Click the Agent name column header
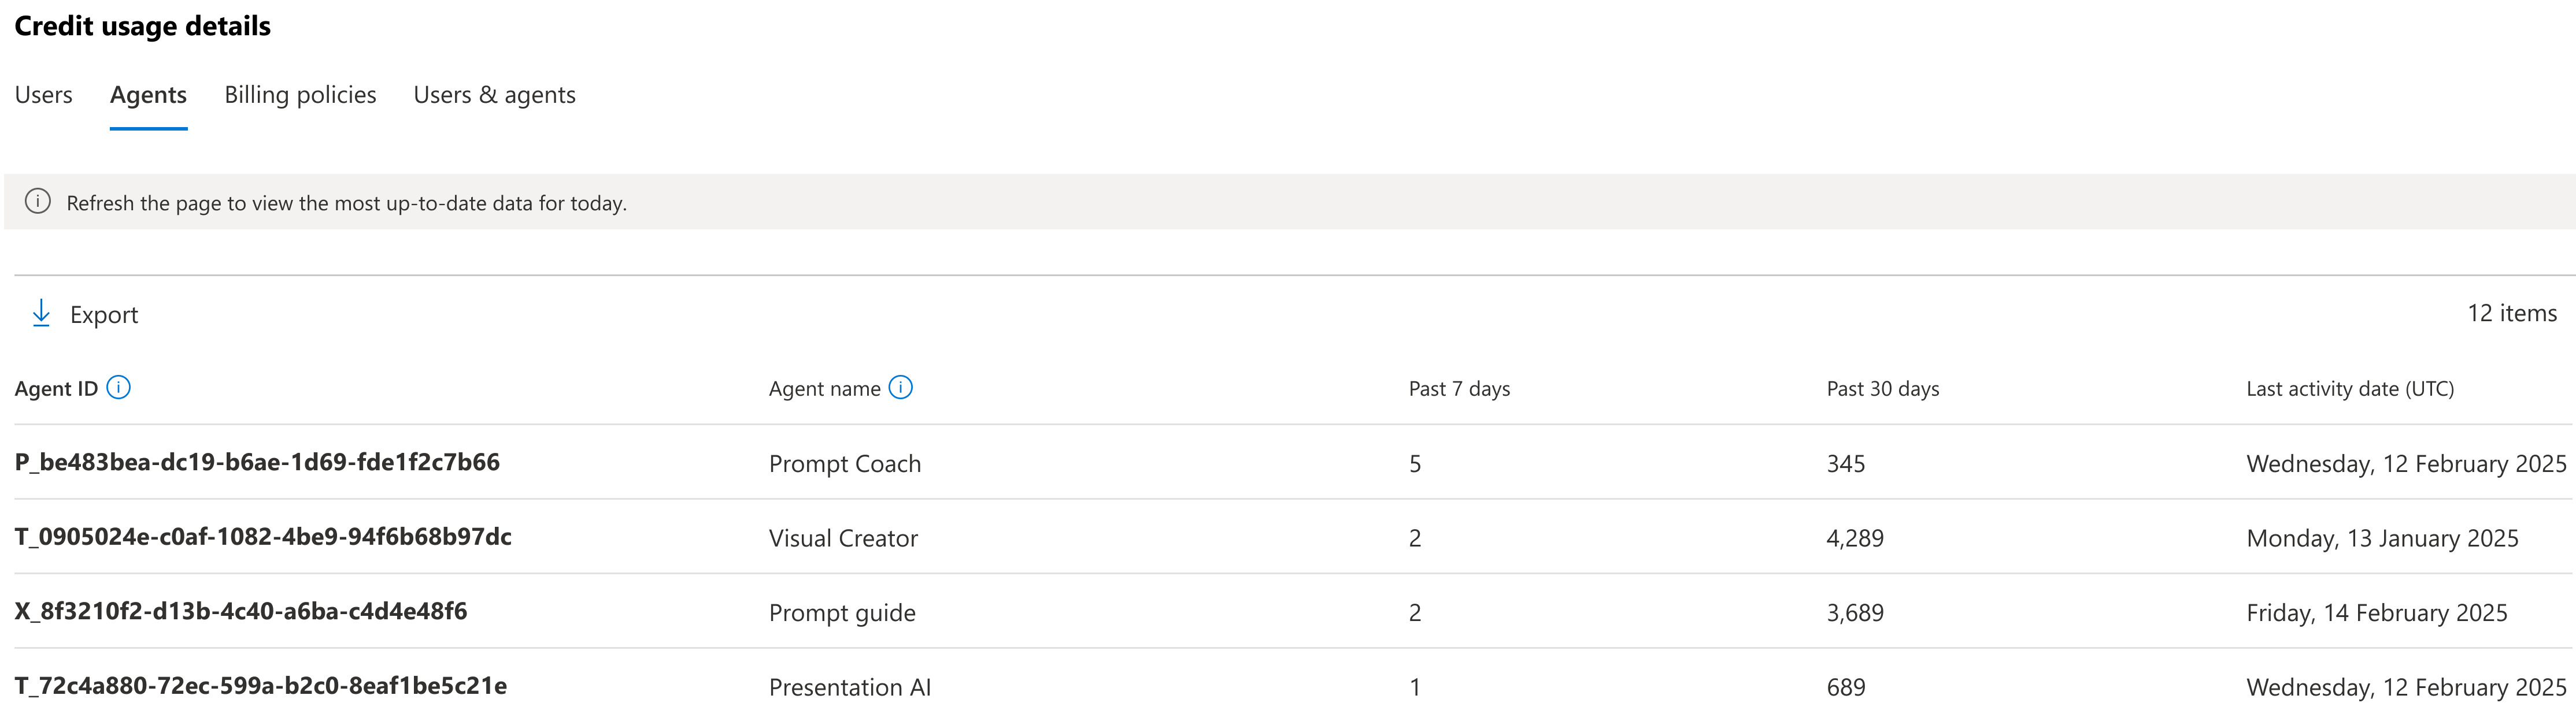Viewport: 2576px width, 710px height. 824,389
